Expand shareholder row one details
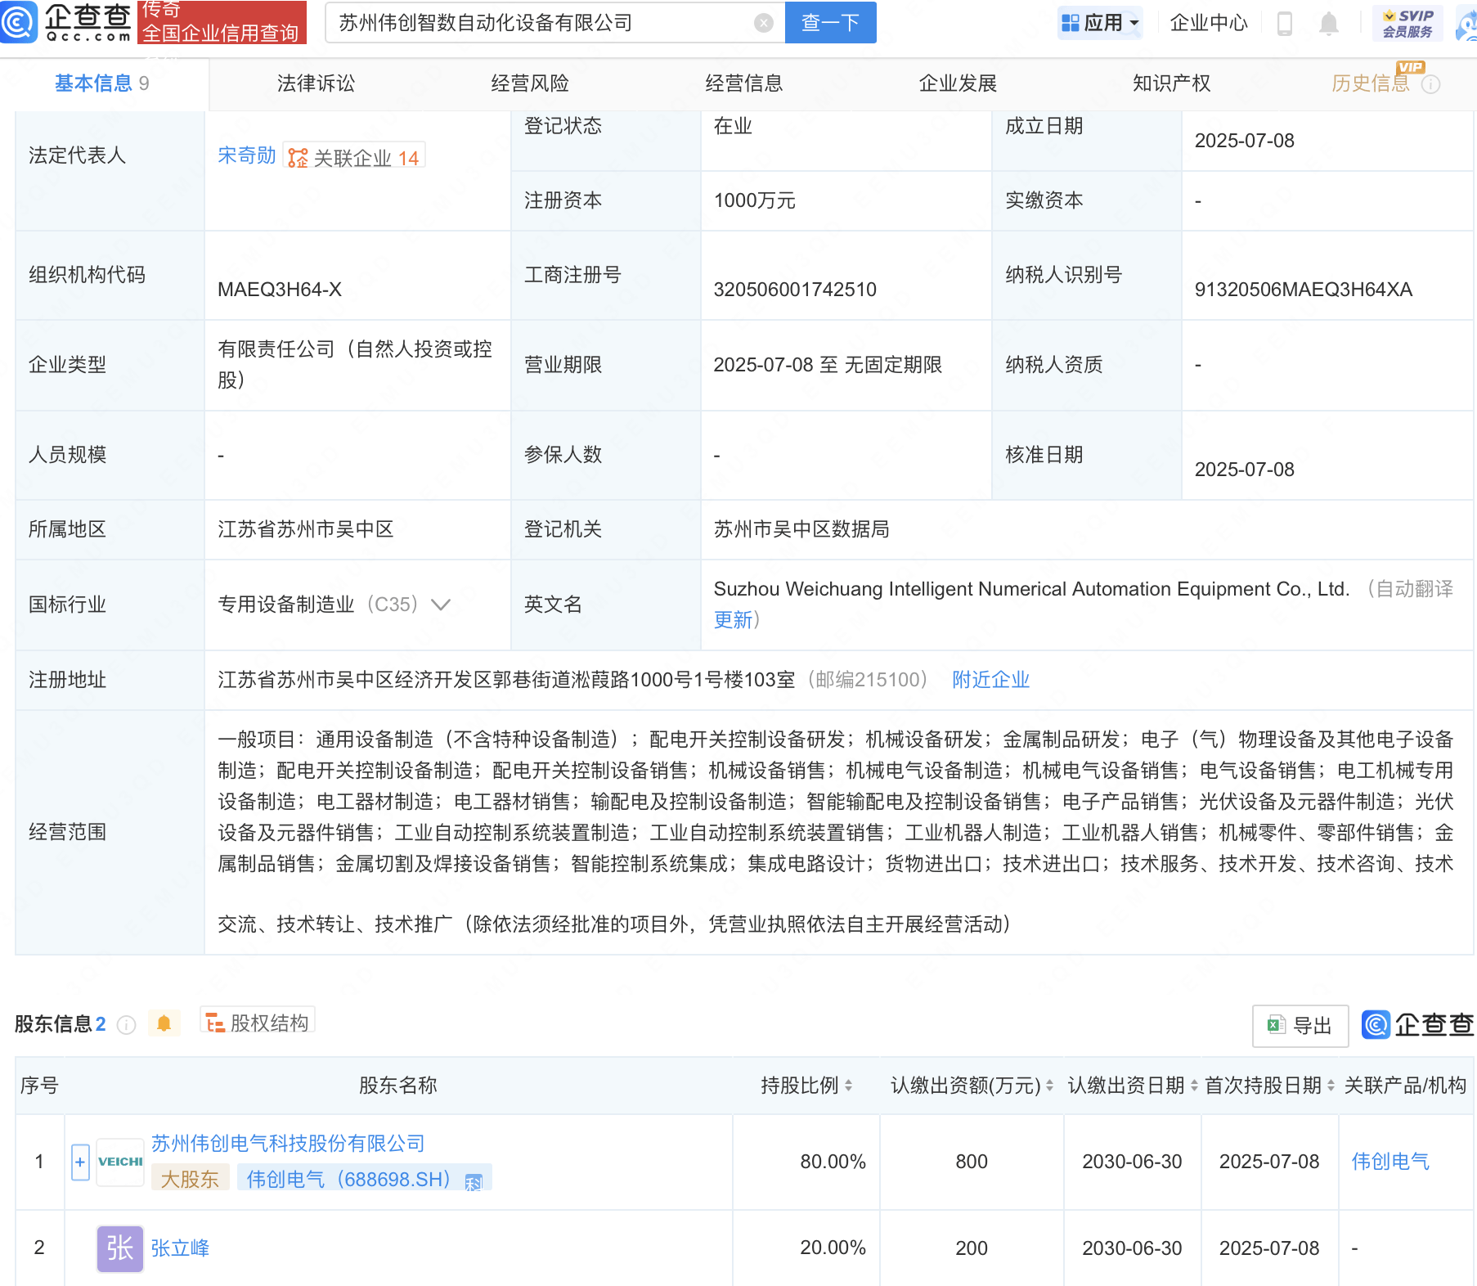Image resolution: width=1477 pixels, height=1286 pixels. tap(80, 1162)
